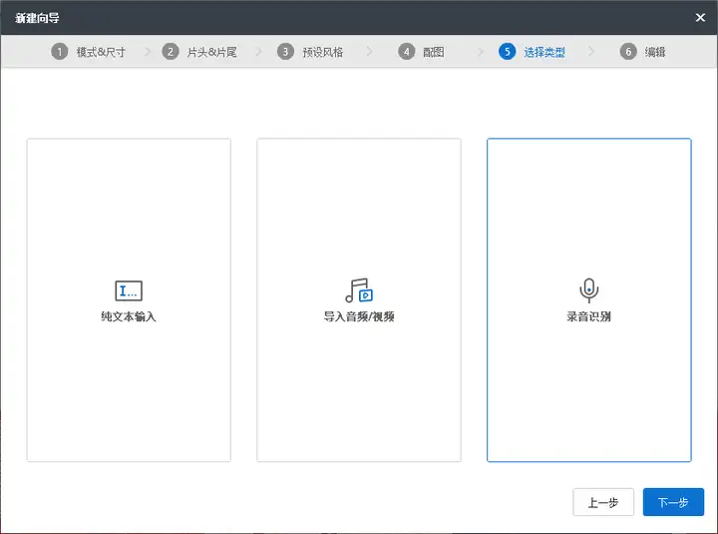Pick the 录音识别 microphone icon
This screenshot has width=718, height=534.
tap(589, 290)
